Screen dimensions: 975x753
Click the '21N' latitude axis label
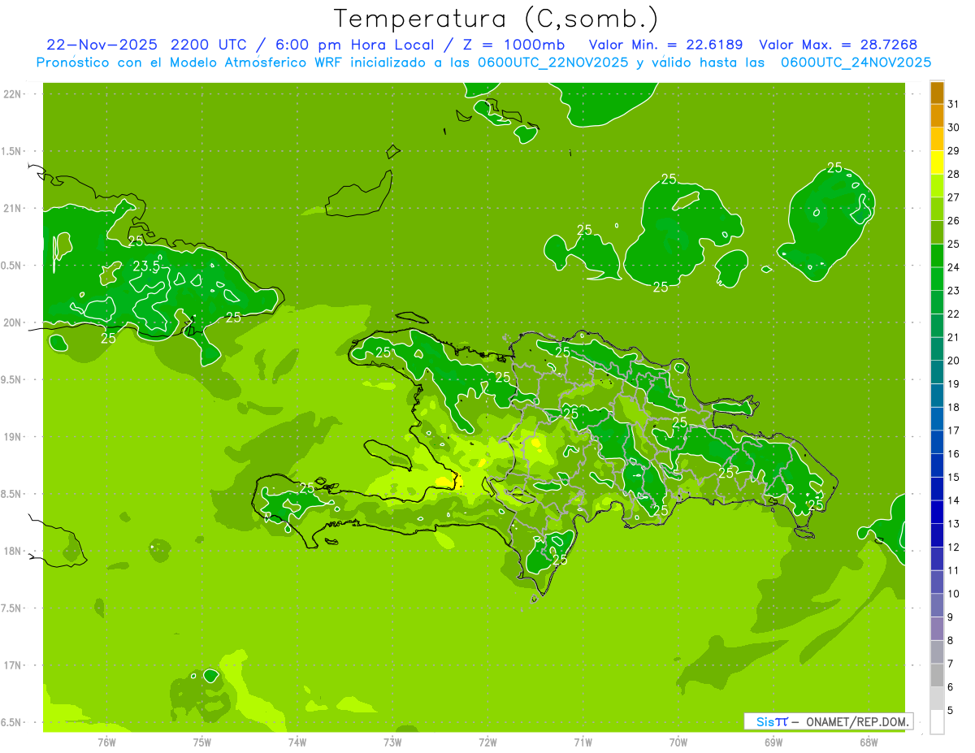[x=11, y=208]
